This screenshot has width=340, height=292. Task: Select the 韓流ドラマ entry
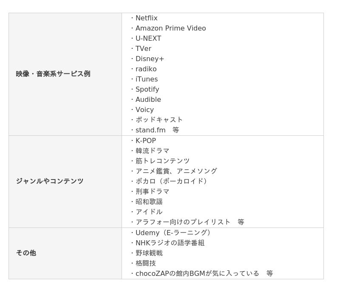152,151
